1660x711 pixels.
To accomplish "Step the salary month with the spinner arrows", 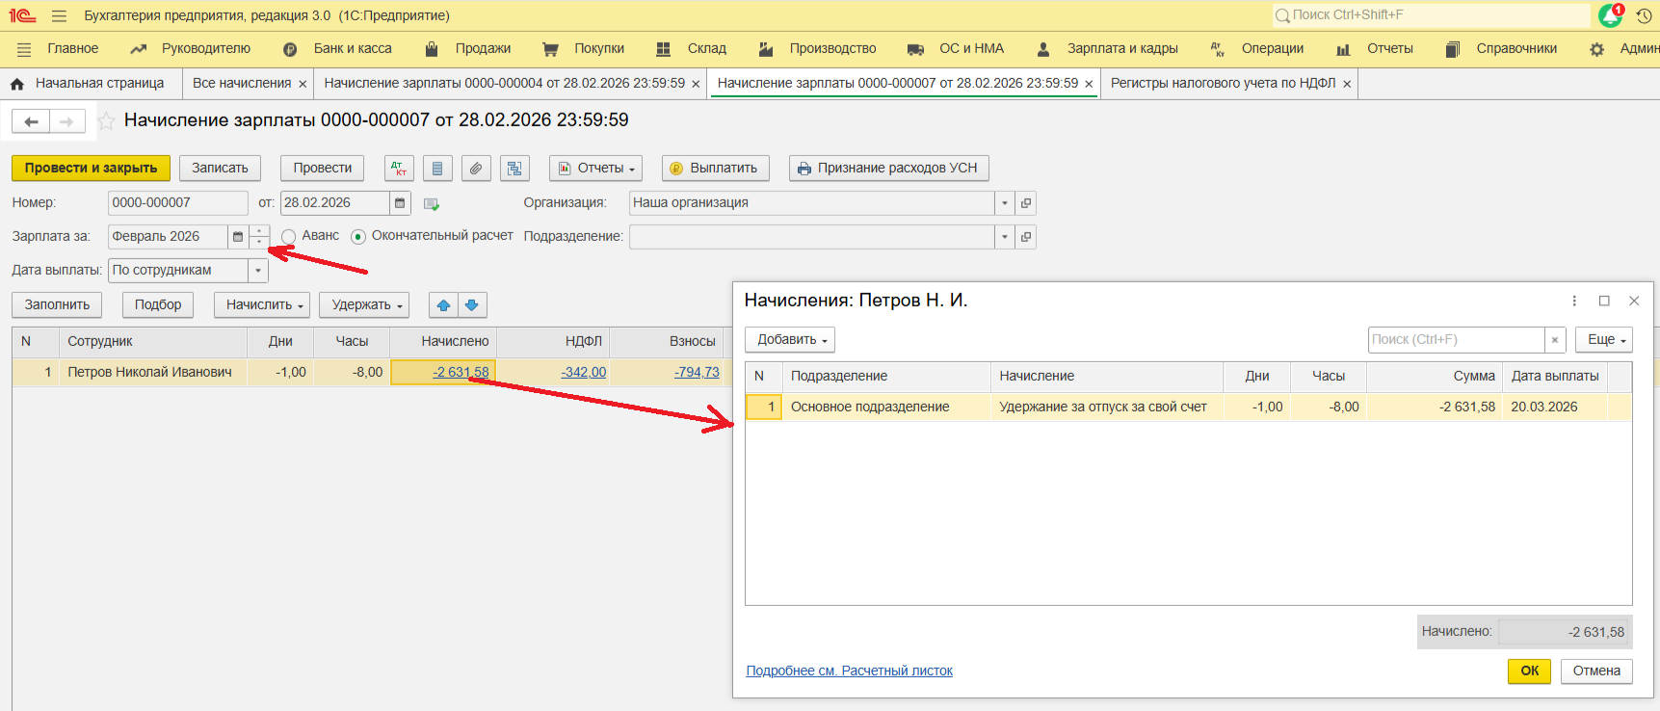I will tap(259, 237).
